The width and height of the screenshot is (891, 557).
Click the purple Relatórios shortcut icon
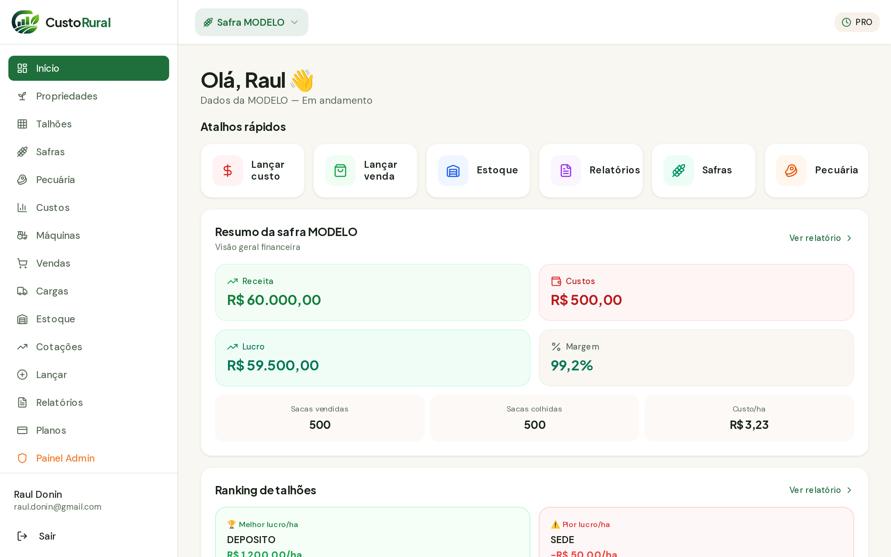pos(566,171)
